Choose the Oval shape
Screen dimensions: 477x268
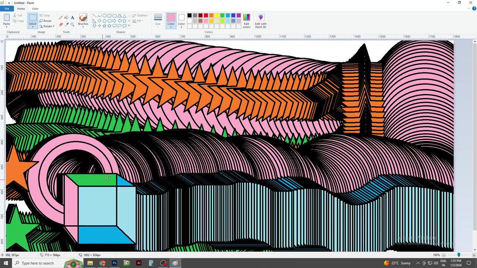click(x=105, y=16)
